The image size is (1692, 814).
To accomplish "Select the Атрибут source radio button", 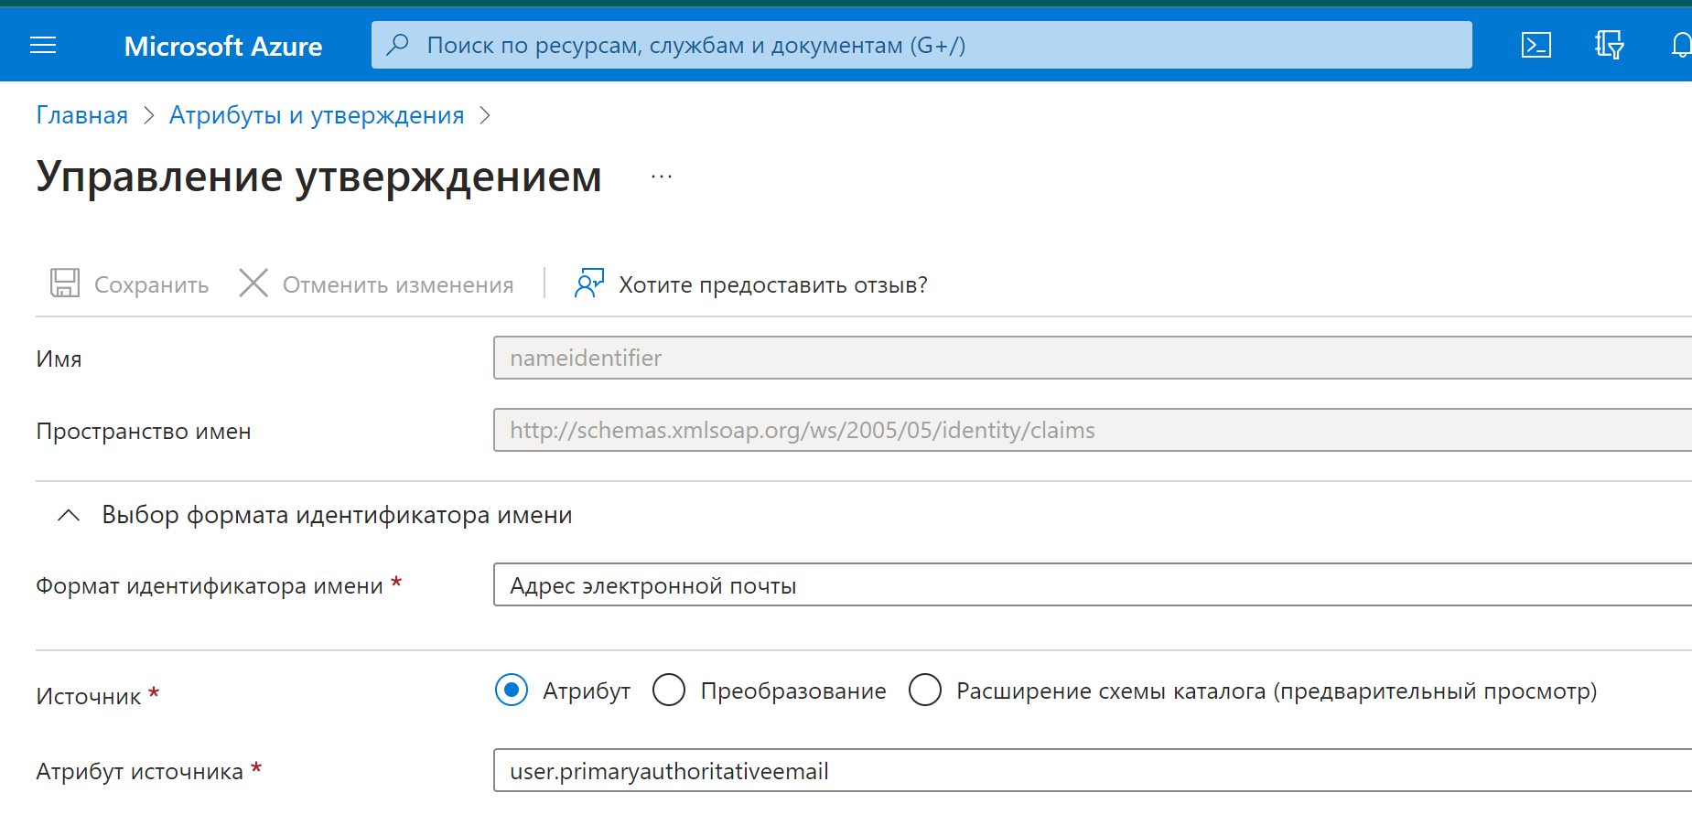I will 512,690.
